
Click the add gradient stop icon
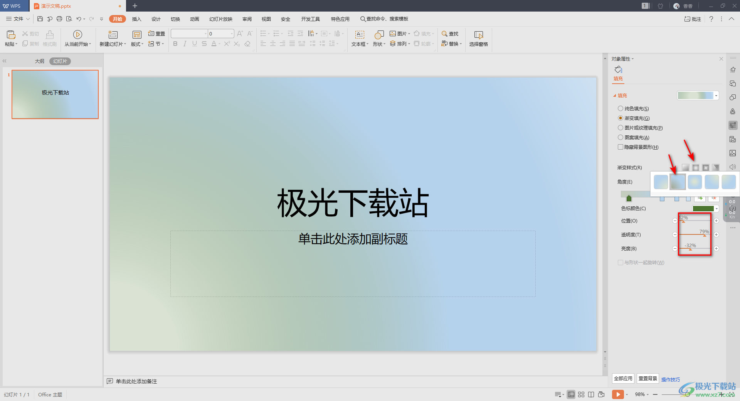(x=700, y=198)
